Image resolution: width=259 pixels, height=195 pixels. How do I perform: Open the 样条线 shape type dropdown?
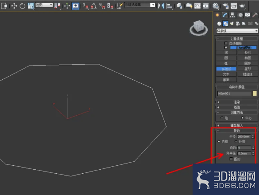[x=237, y=31]
